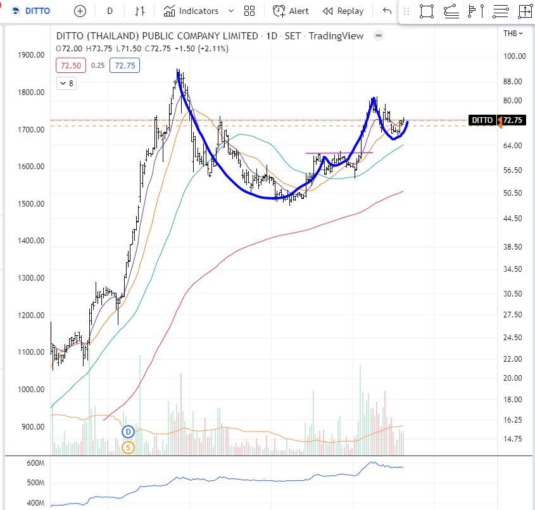
Task: Create a new Alert
Action: [291, 11]
